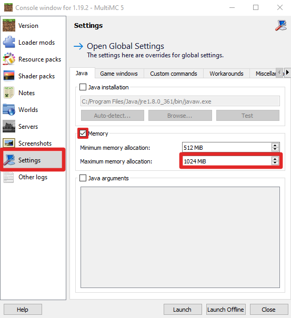
Task: Uncheck the Memory checkbox
Action: click(83, 133)
